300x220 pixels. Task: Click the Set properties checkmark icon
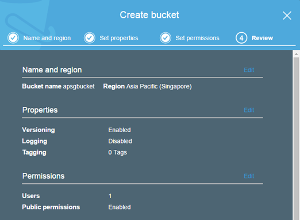tap(90, 38)
